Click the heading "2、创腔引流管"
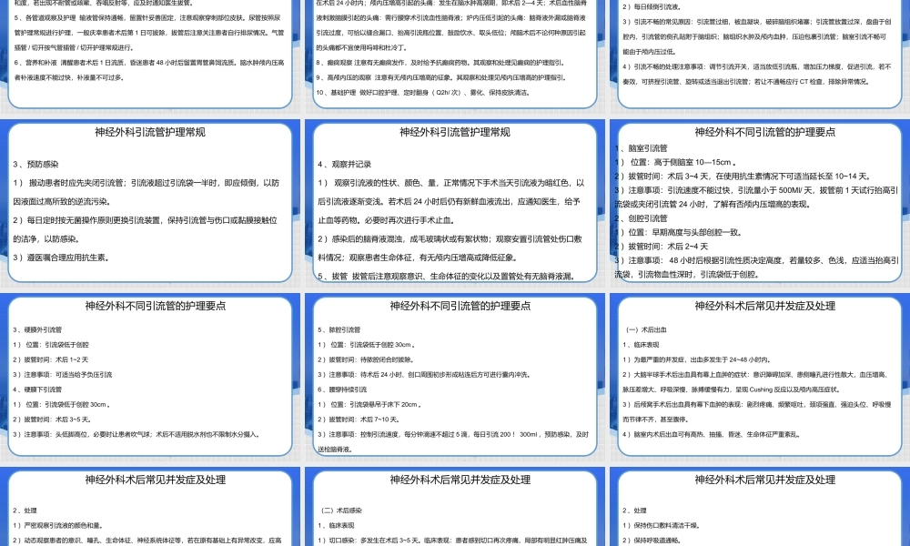Screen dimensions: 910x546 click(x=642, y=218)
